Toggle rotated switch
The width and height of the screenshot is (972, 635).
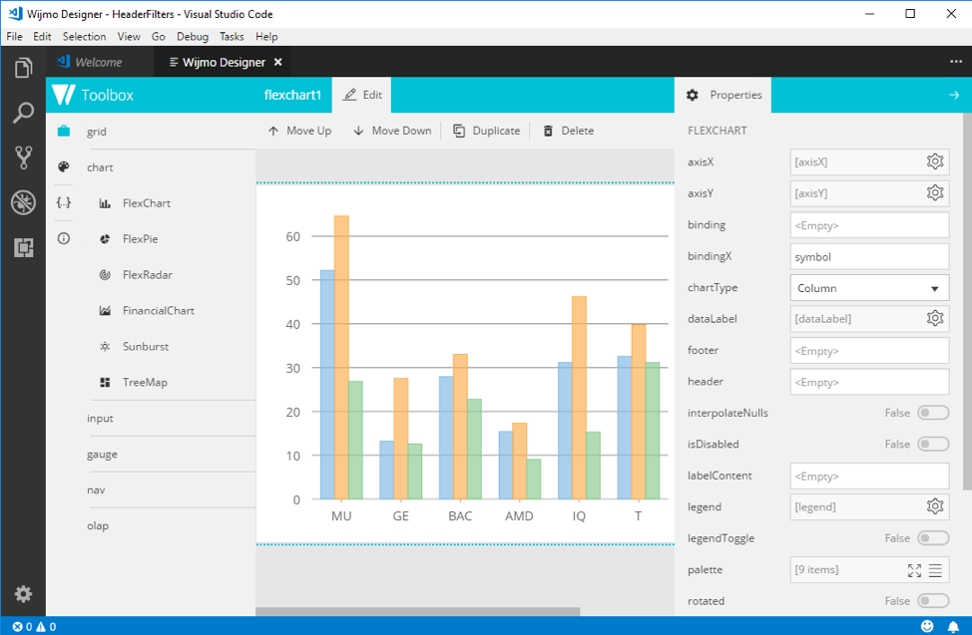[933, 601]
